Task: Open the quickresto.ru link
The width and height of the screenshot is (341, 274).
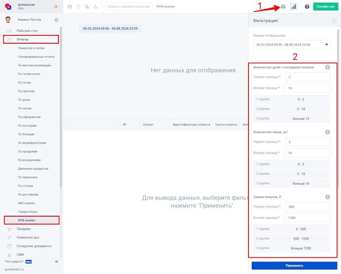Action: pyautogui.click(x=15, y=269)
